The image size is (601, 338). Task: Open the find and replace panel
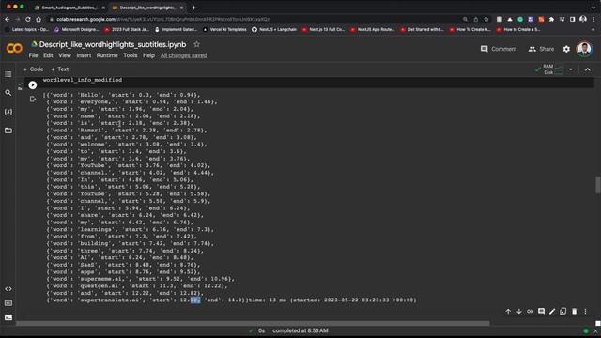click(x=8, y=93)
